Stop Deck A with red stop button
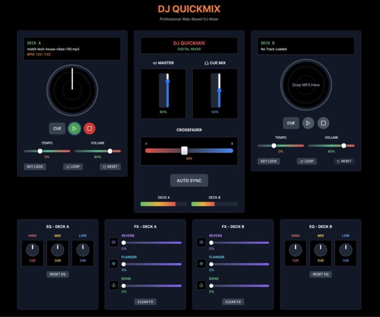Screen dimensions: 380x317 89,128
